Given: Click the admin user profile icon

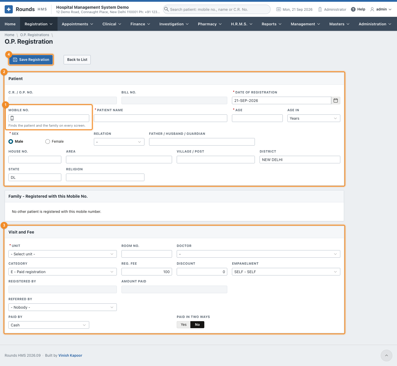Looking at the screenshot, I should tap(372, 9).
